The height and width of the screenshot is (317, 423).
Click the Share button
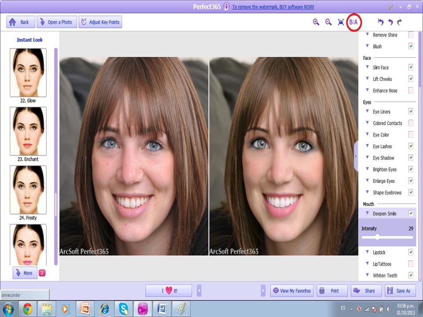[x=366, y=291]
